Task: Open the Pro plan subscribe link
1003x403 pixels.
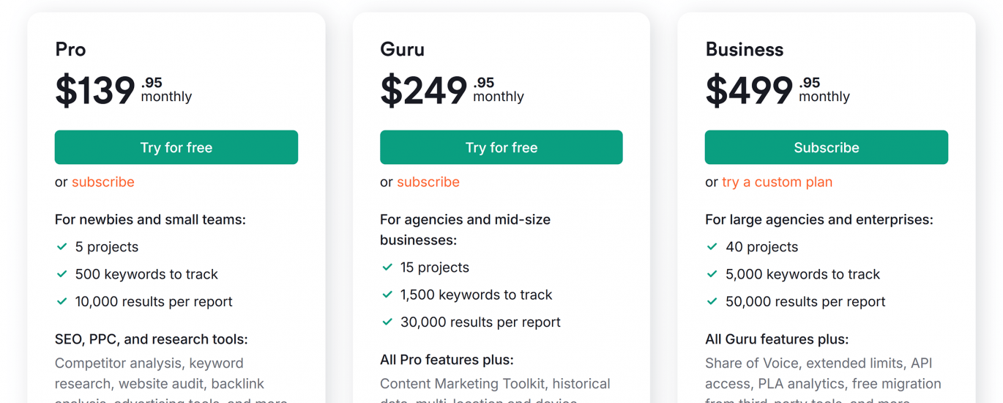Action: click(x=103, y=182)
